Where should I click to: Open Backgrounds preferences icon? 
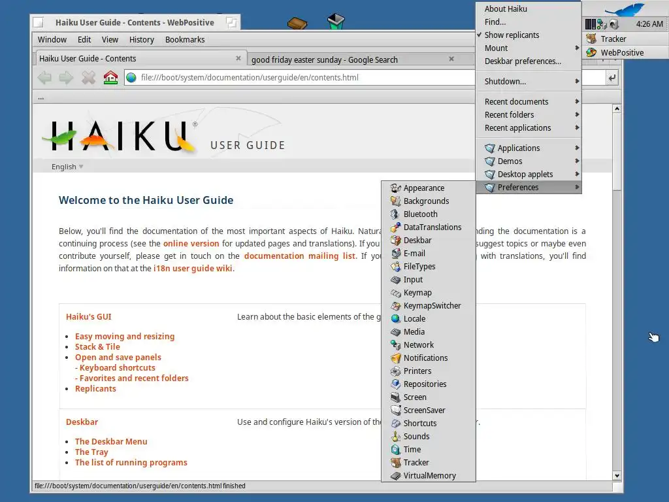point(396,201)
